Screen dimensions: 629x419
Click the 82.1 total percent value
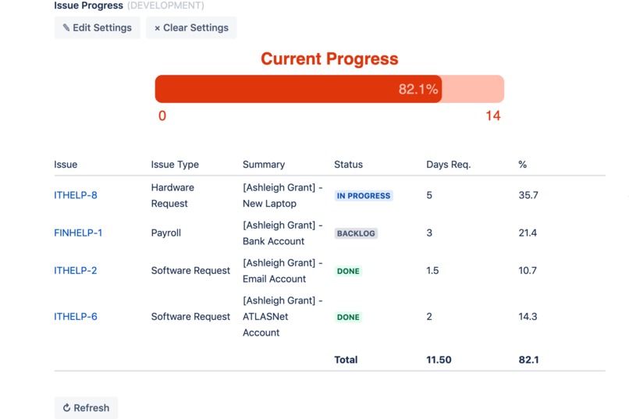tap(528, 360)
